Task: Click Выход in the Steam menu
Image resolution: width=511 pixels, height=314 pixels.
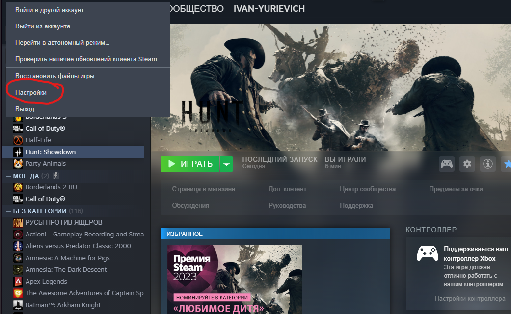Action: tap(88, 109)
